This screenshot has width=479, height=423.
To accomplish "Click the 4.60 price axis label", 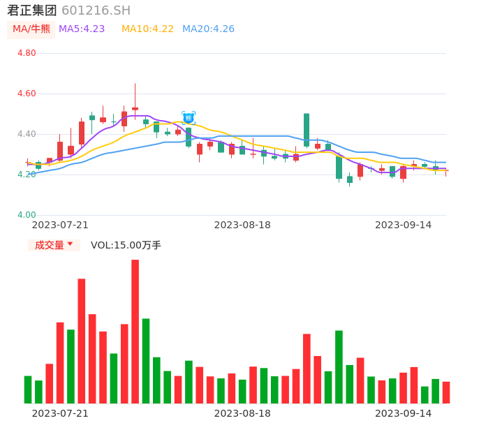I will pyautogui.click(x=27, y=94).
